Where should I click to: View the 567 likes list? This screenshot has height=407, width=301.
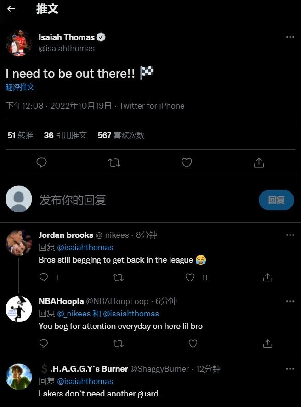point(121,135)
